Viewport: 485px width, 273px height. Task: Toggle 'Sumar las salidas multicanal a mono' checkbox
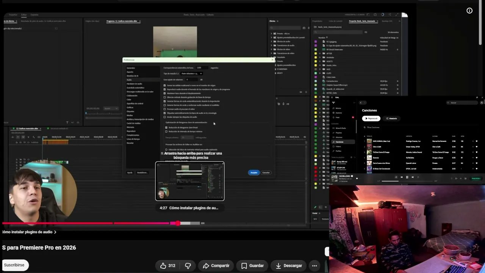164,85
